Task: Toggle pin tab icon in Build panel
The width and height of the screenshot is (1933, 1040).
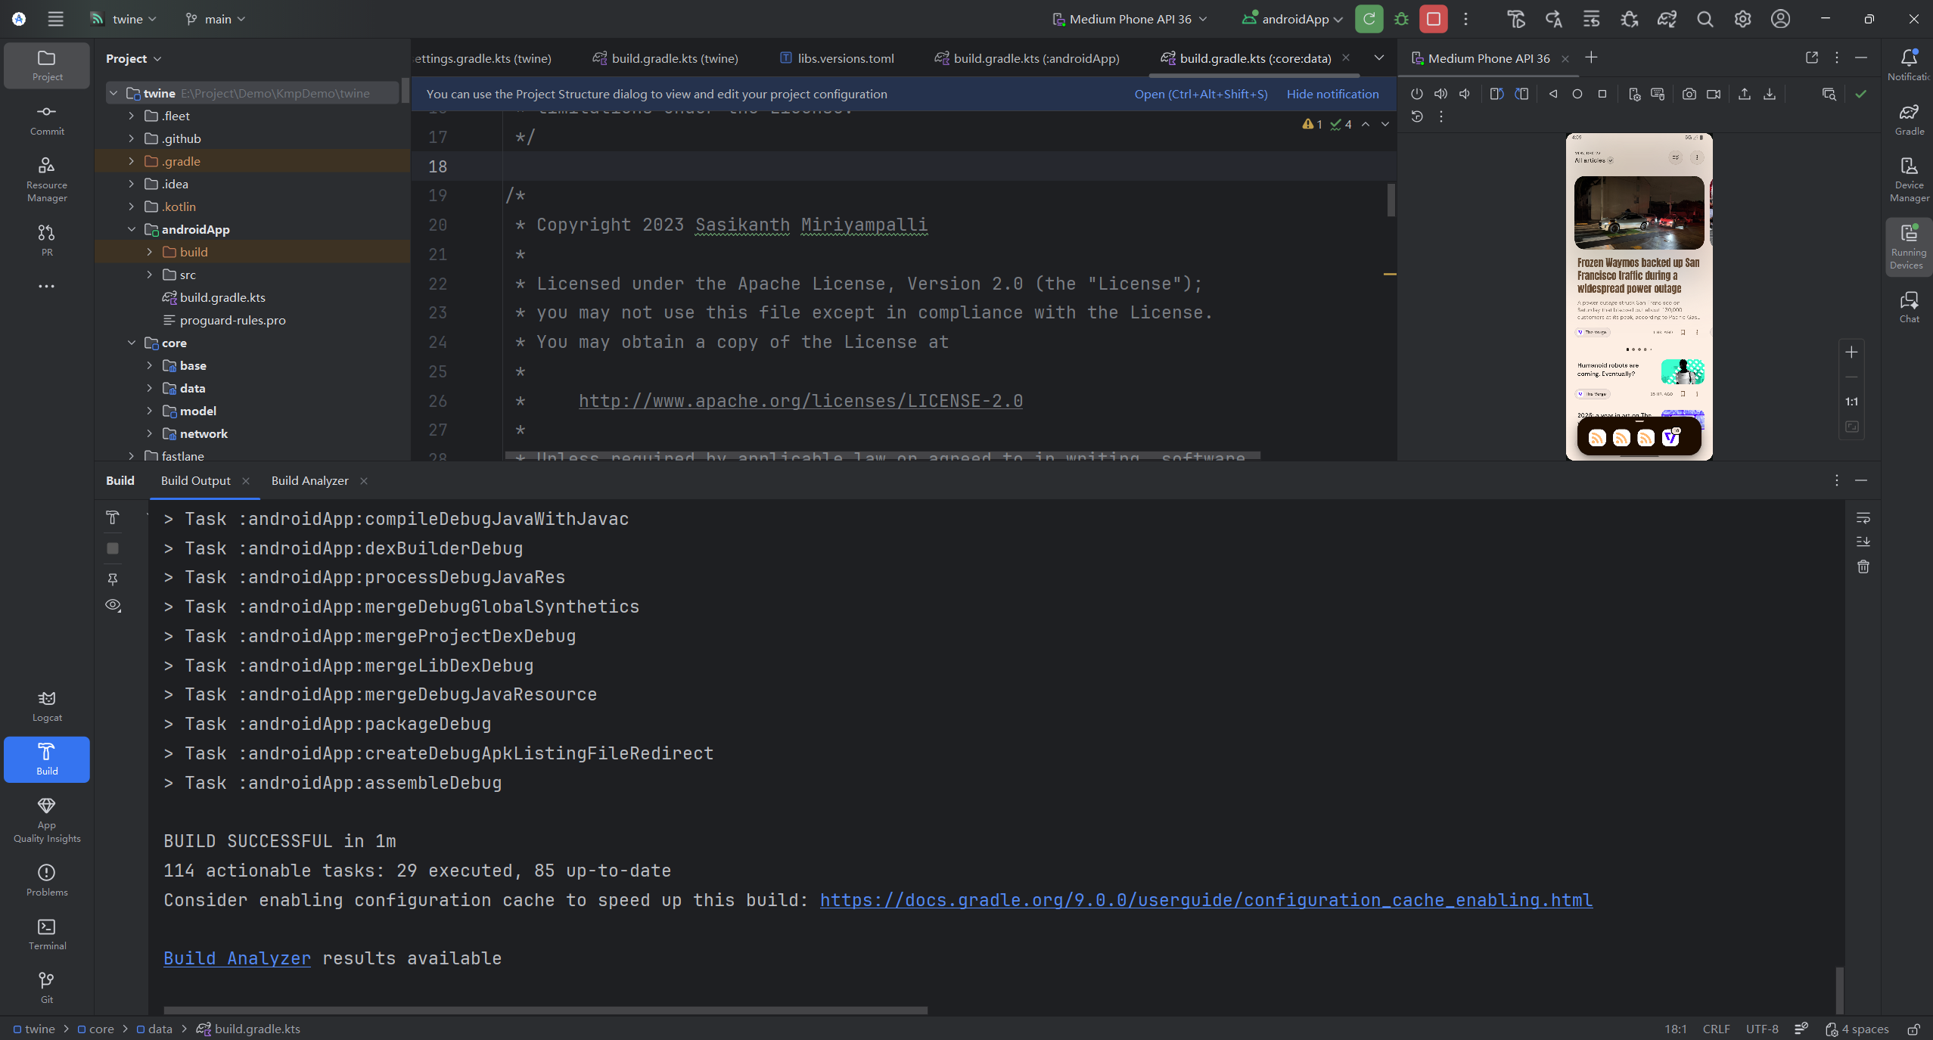Action: [113, 579]
